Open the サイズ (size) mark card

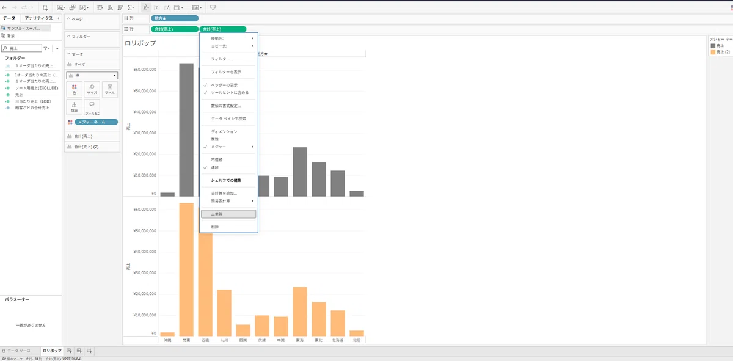click(92, 89)
